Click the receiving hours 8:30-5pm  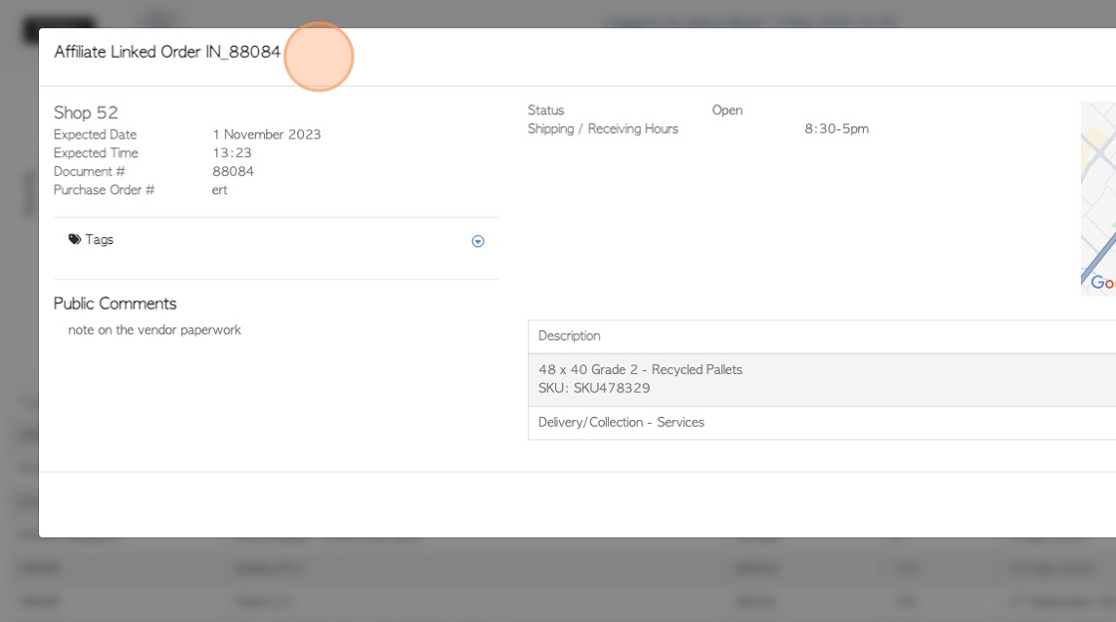click(836, 128)
